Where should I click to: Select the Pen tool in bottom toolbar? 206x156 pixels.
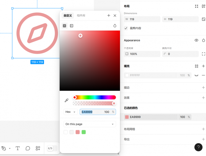4,148
